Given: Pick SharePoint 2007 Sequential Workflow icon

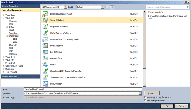Looking at the screenshot, I should pos(45,71).
